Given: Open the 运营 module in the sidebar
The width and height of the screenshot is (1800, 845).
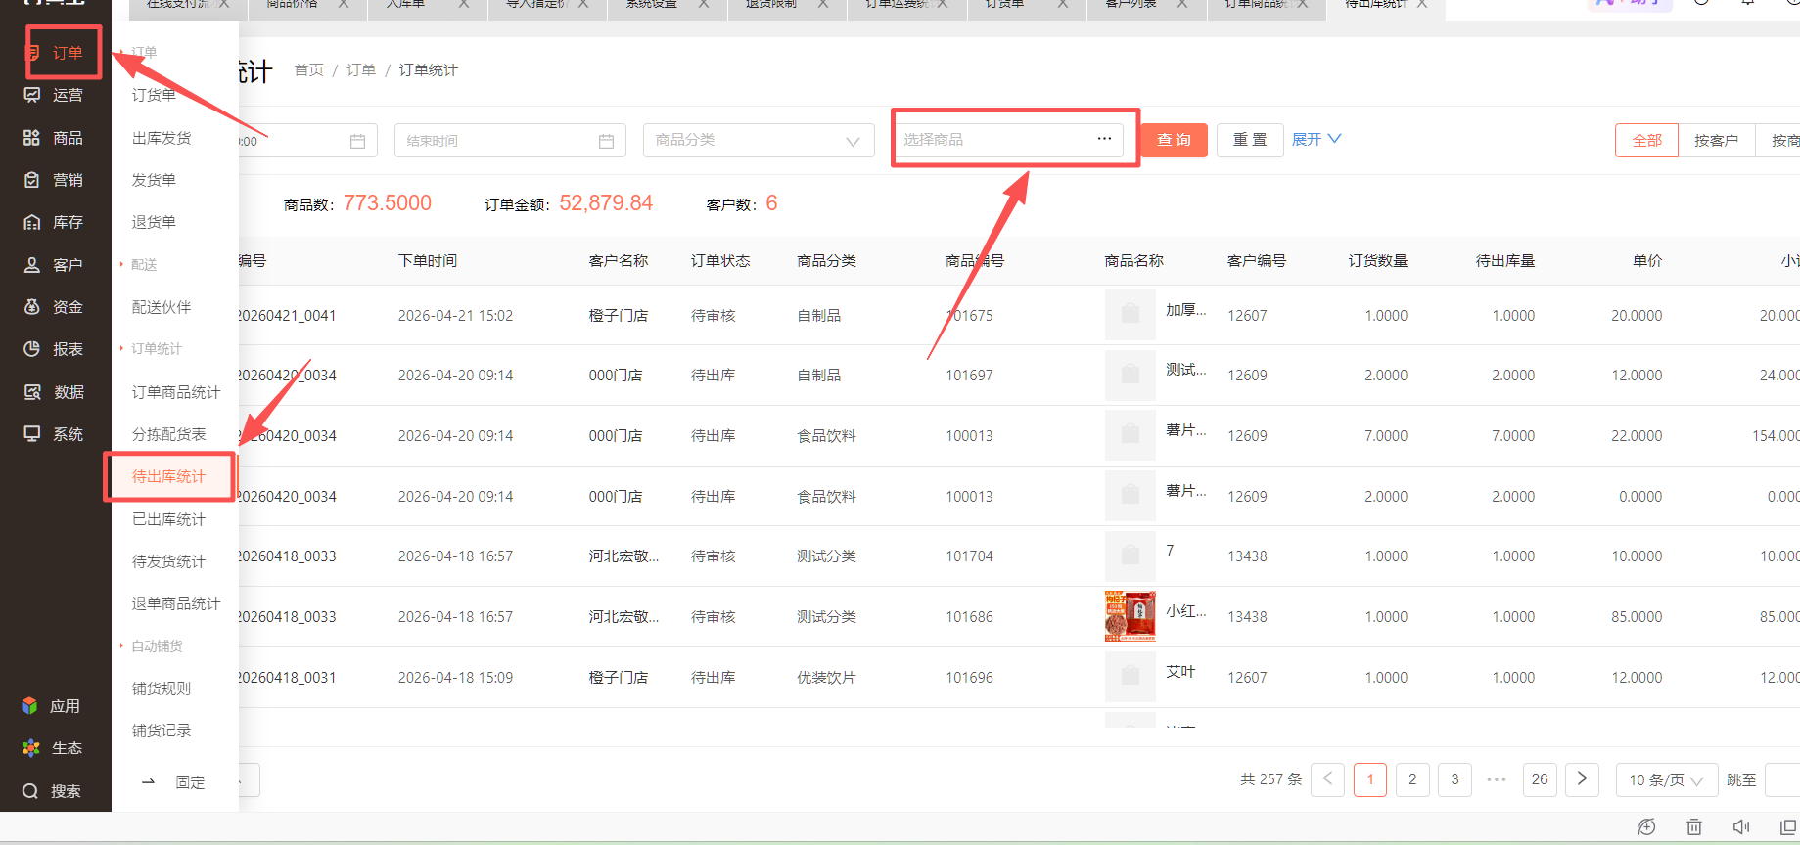Looking at the screenshot, I should 55,95.
